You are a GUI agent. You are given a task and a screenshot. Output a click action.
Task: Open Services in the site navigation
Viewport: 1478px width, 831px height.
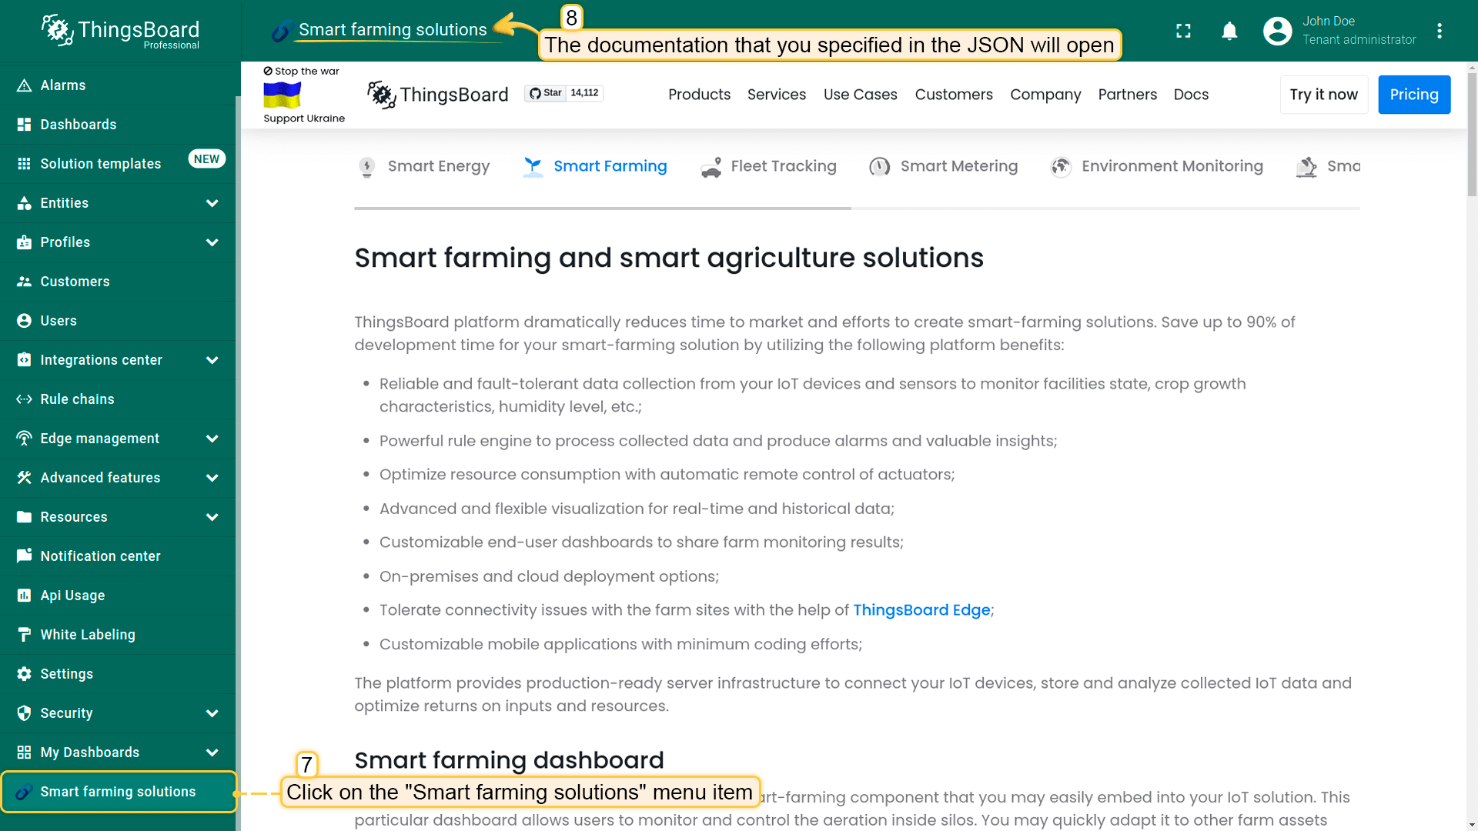click(777, 95)
